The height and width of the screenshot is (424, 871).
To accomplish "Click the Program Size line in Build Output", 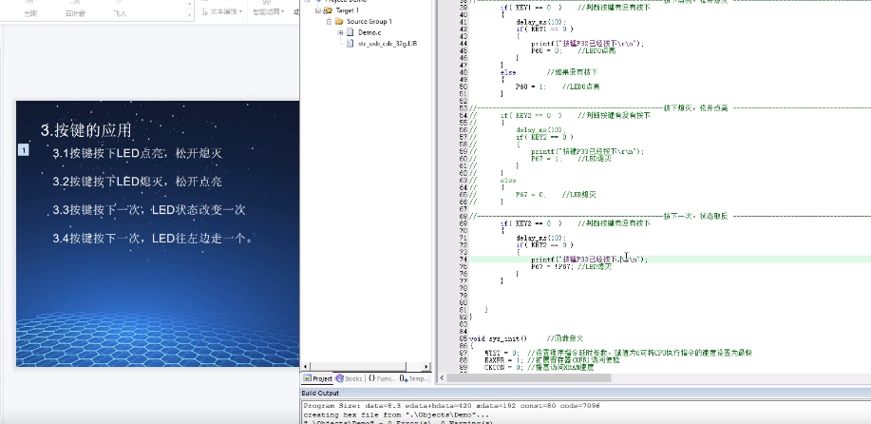I will pos(451,406).
